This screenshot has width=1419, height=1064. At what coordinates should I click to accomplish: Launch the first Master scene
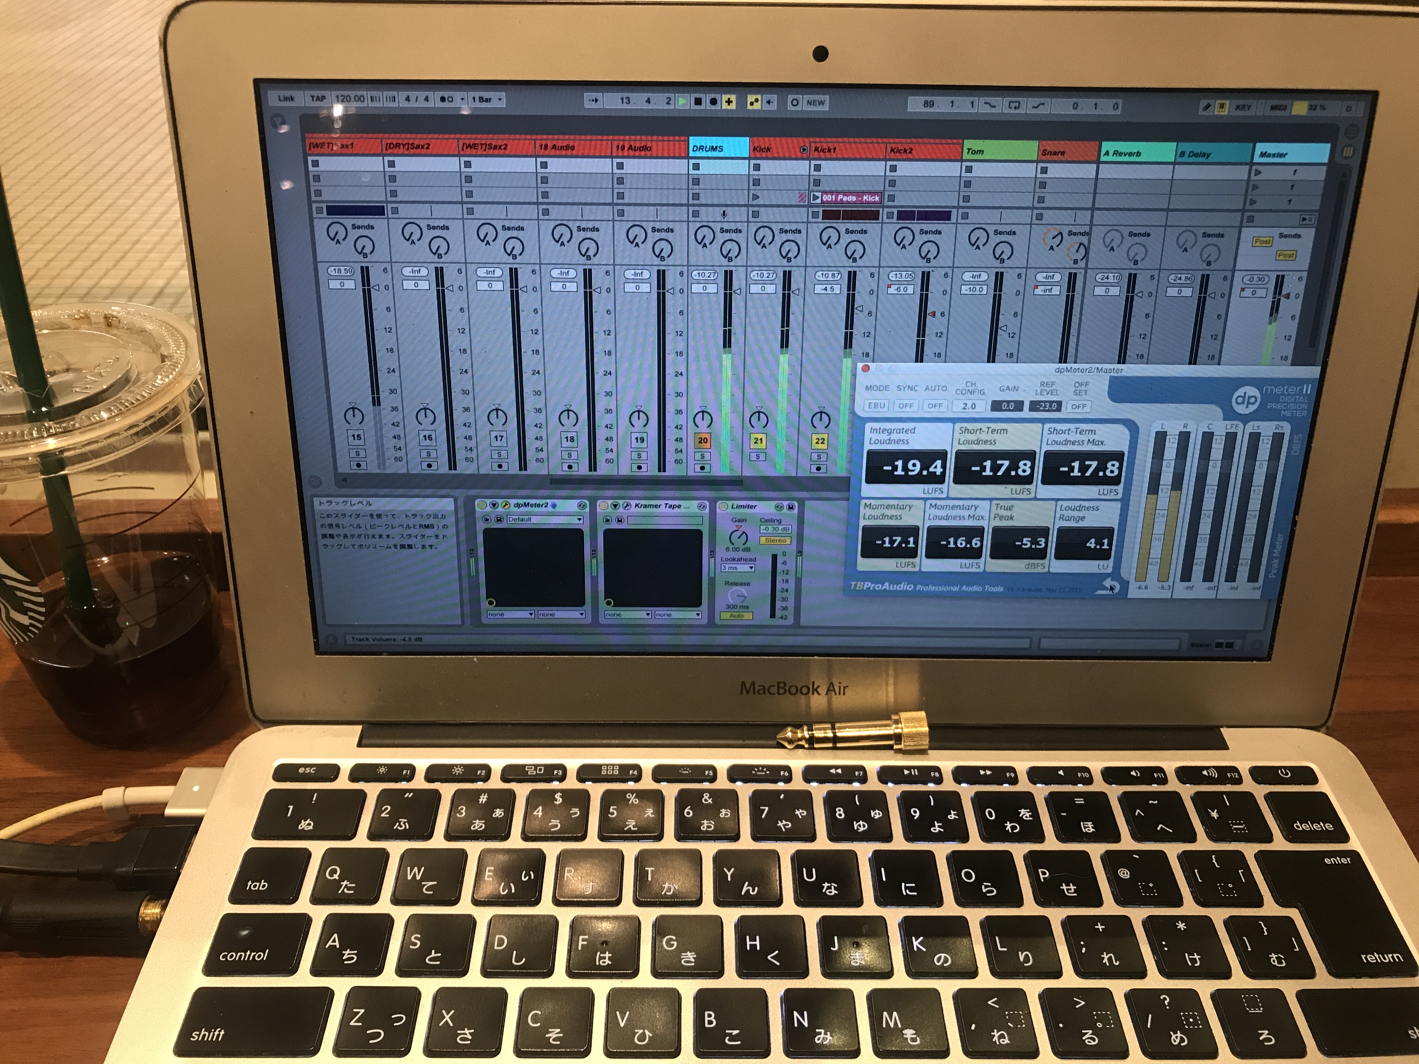[x=1257, y=172]
